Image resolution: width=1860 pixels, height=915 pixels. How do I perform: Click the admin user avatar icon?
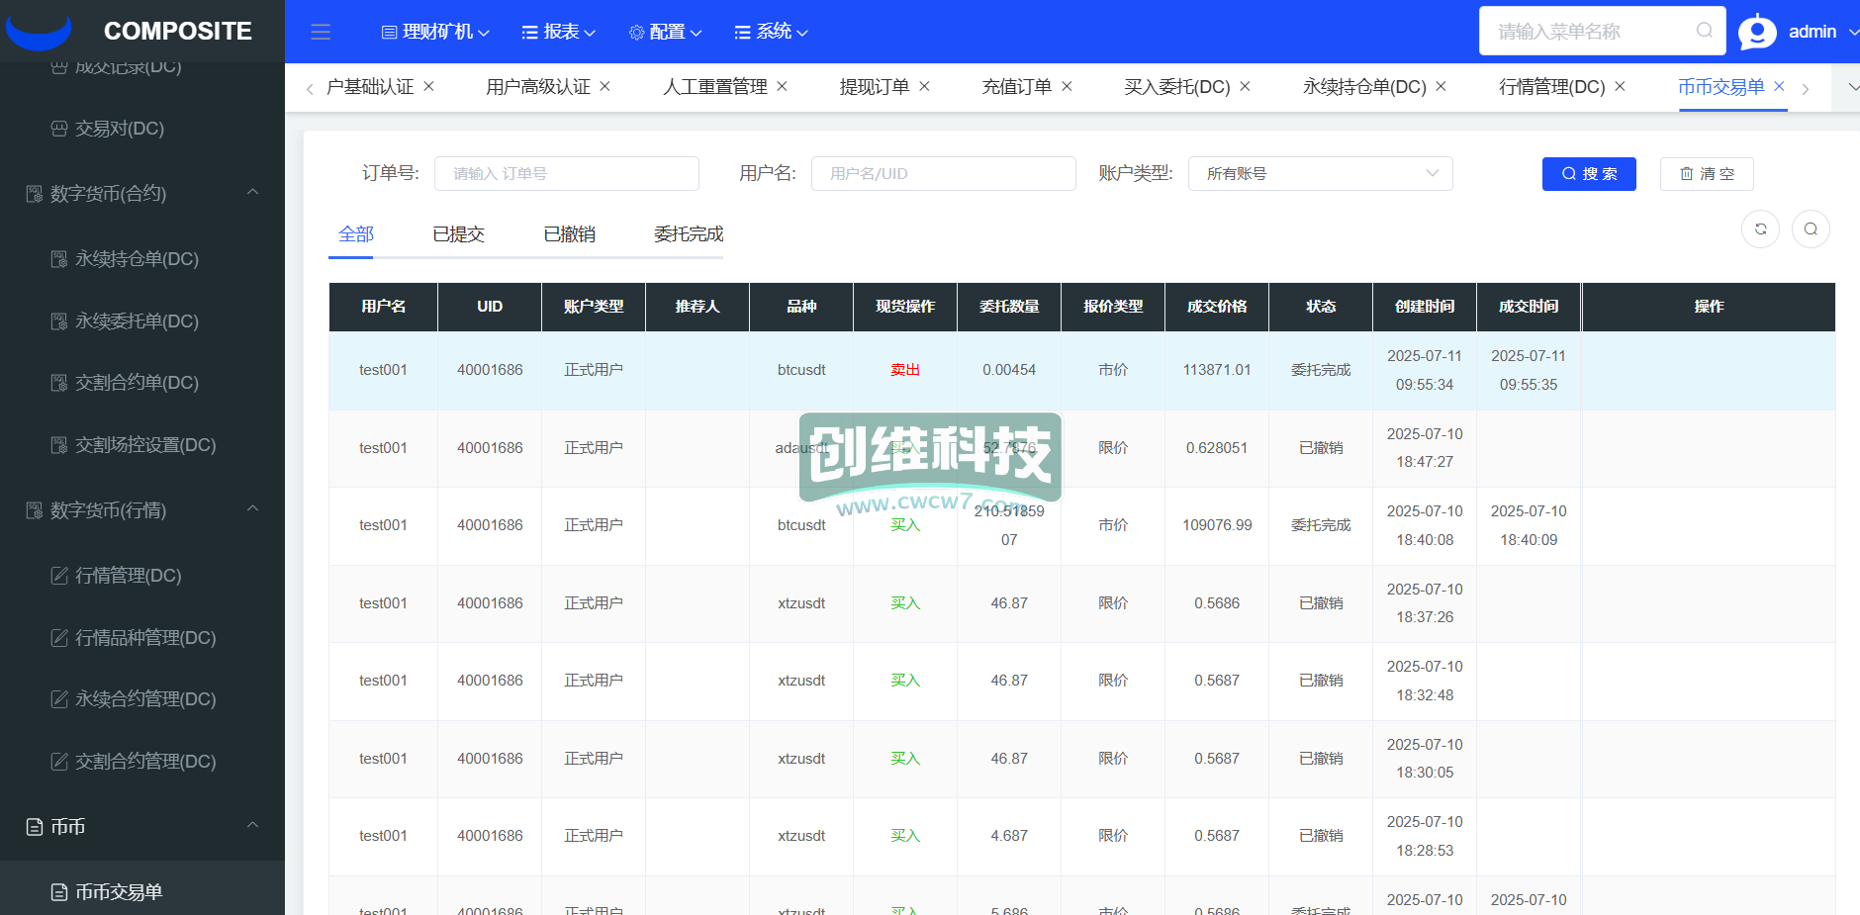tap(1757, 32)
